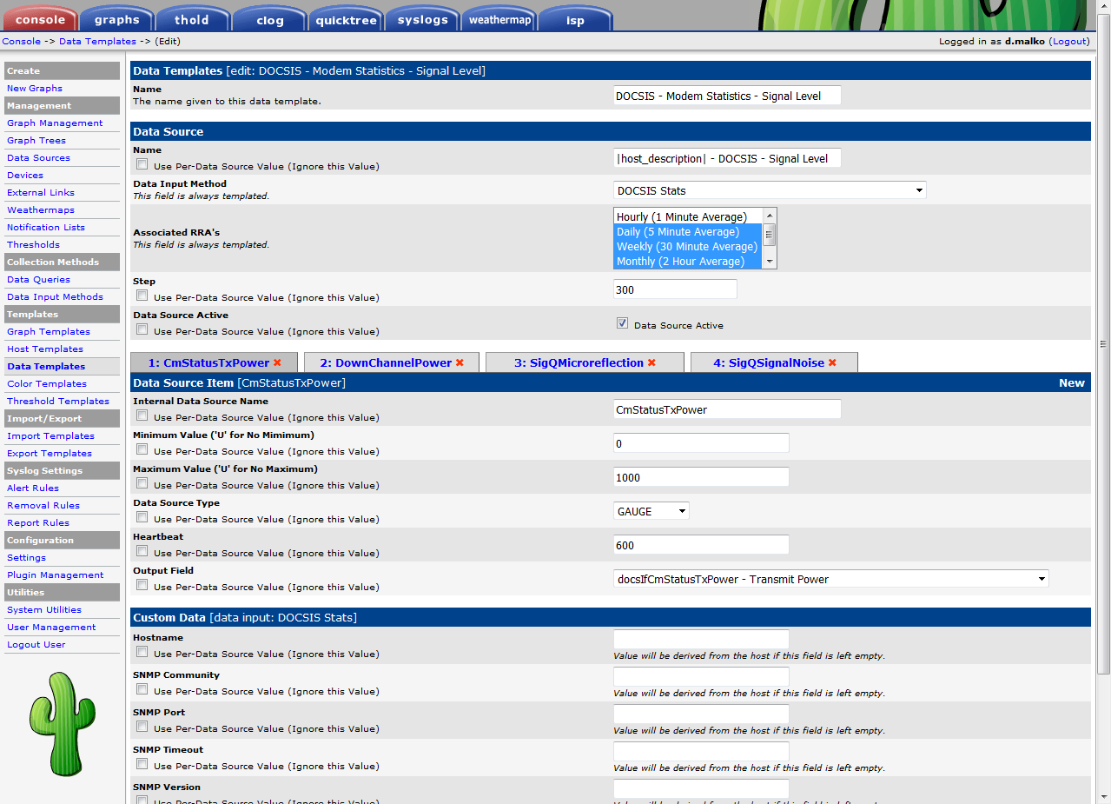Open Data Input Methods in sidebar
The image size is (1111, 804).
point(55,296)
